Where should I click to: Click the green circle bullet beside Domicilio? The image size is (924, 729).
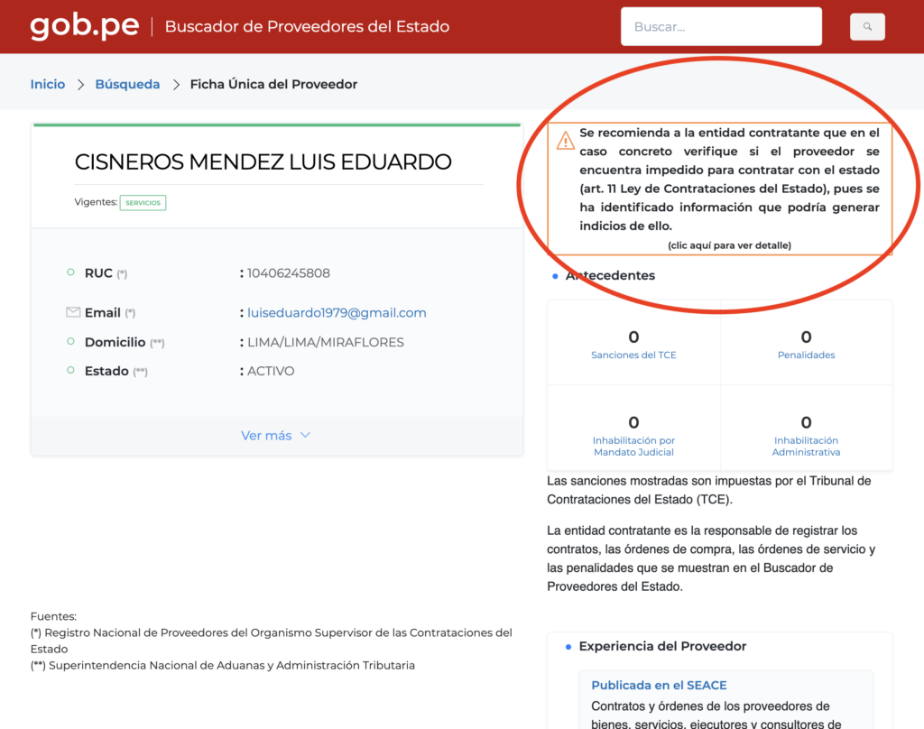click(x=70, y=341)
